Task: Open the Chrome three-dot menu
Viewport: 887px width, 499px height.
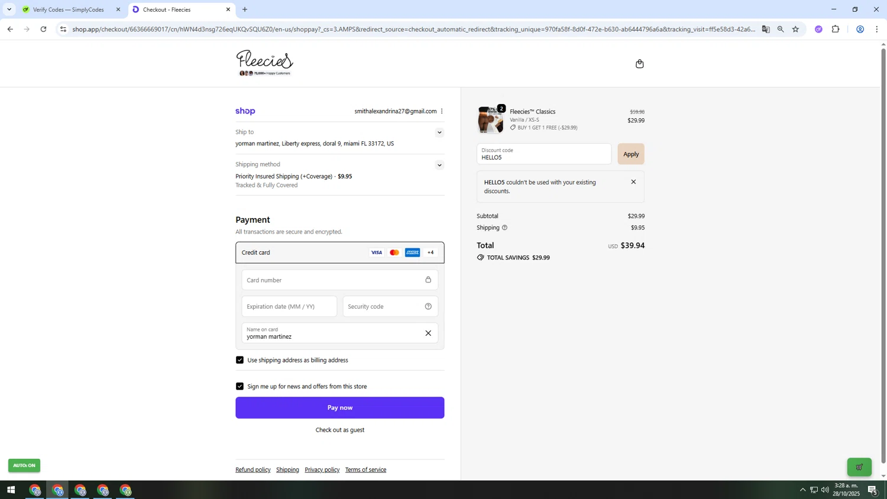Action: click(x=877, y=29)
